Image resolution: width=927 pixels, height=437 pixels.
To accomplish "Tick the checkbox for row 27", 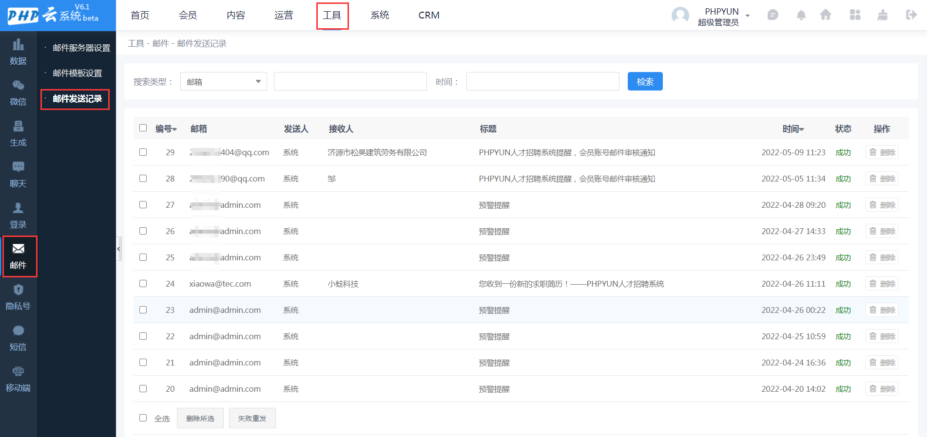I will (x=143, y=204).
